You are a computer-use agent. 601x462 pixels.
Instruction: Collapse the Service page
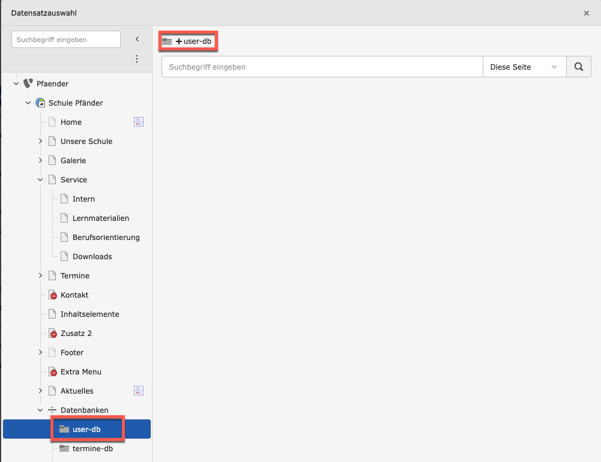pyautogui.click(x=40, y=179)
